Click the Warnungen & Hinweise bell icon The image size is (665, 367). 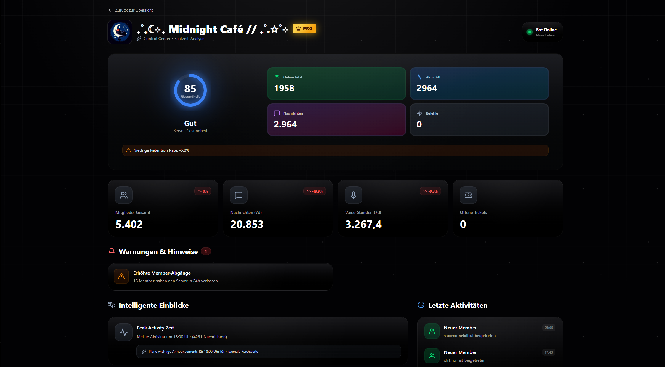112,251
